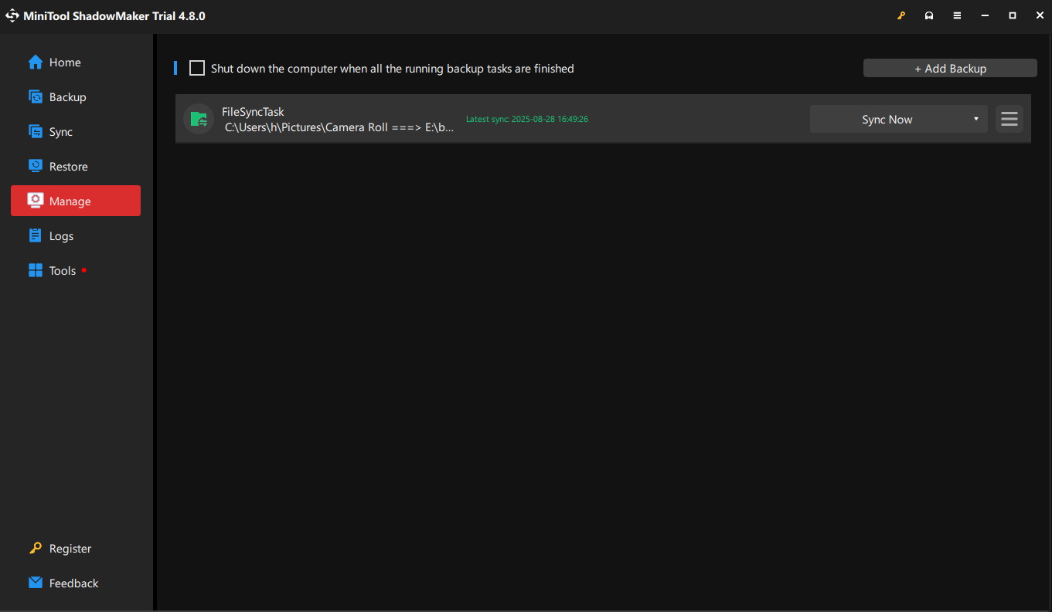1052x612 pixels.
Task: Click the Add Backup button
Action: point(950,69)
